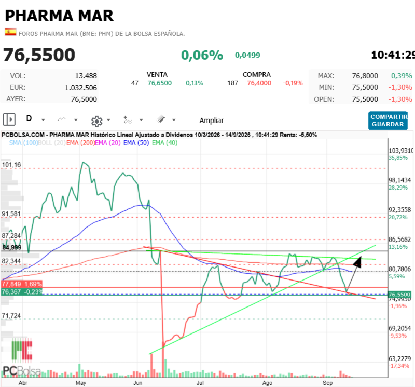Toggle the BOLL (20) indicator label
This screenshot has height=387, width=415.
(x=51, y=143)
